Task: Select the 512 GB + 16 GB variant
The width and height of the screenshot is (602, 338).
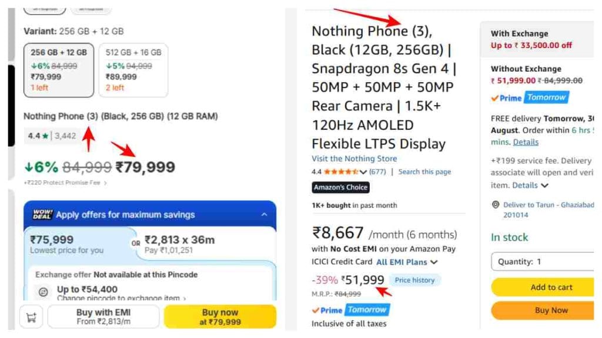Action: [133, 70]
